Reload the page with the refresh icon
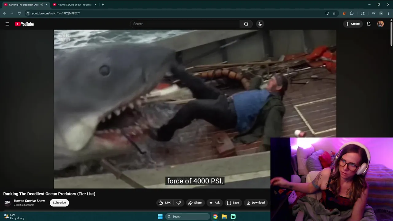Image resolution: width=393 pixels, height=221 pixels. [19, 13]
